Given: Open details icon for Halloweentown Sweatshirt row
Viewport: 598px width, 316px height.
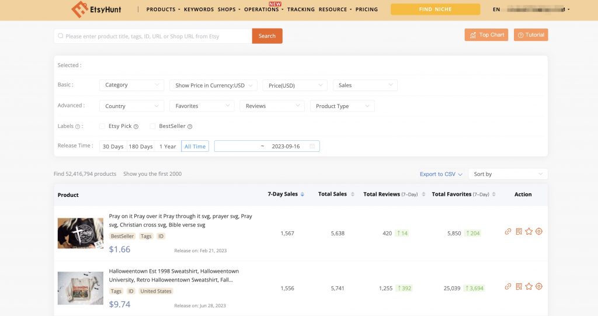Looking at the screenshot, I should [519, 287].
